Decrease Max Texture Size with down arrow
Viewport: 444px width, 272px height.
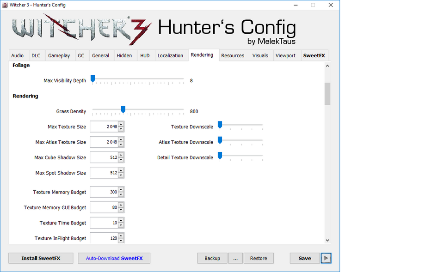tap(121, 129)
